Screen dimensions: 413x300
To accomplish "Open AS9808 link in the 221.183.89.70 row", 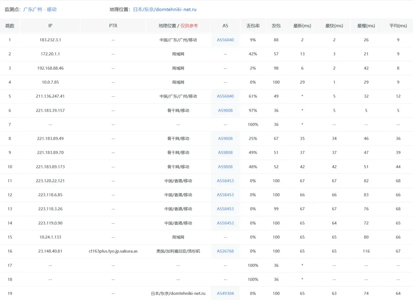I will (225, 153).
